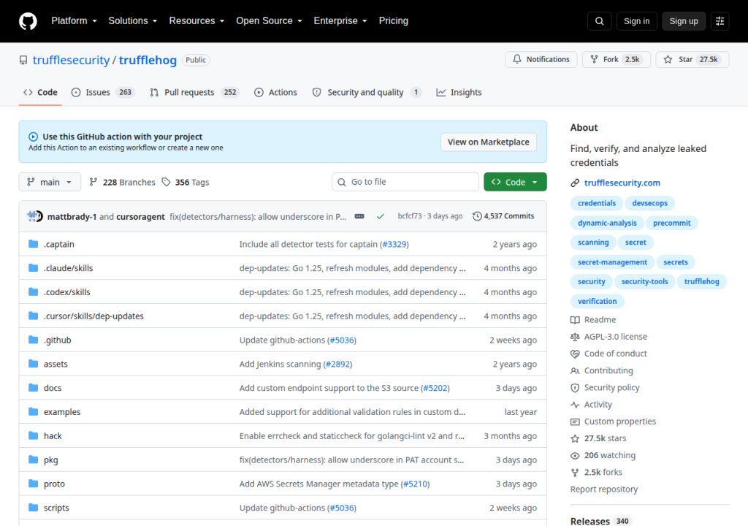Click the branches fork icon near 228 Branches
Viewport: 748px width, 526px height.
93,182
